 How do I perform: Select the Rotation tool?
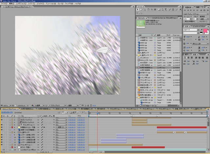(x=148, y=10)
